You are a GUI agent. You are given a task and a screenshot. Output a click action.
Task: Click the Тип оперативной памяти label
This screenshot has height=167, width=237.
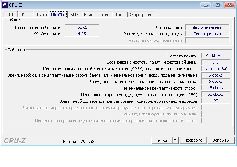pos(37,28)
